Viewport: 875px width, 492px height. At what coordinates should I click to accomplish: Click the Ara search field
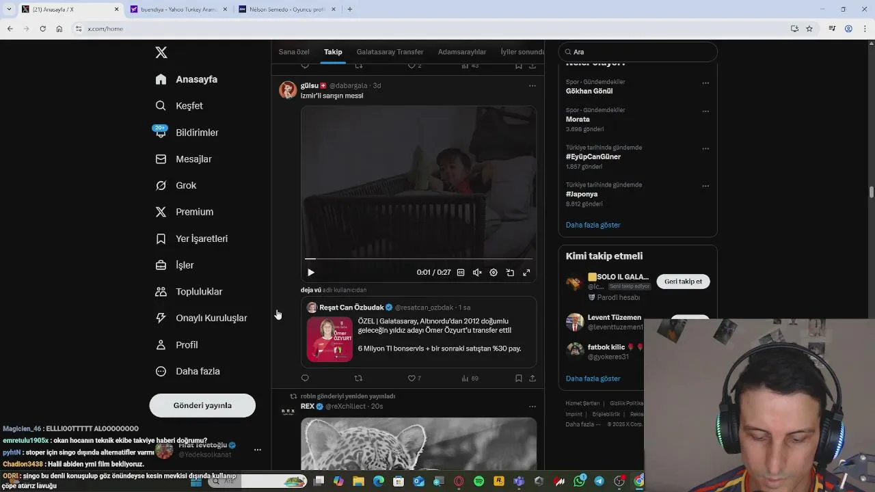[638, 52]
